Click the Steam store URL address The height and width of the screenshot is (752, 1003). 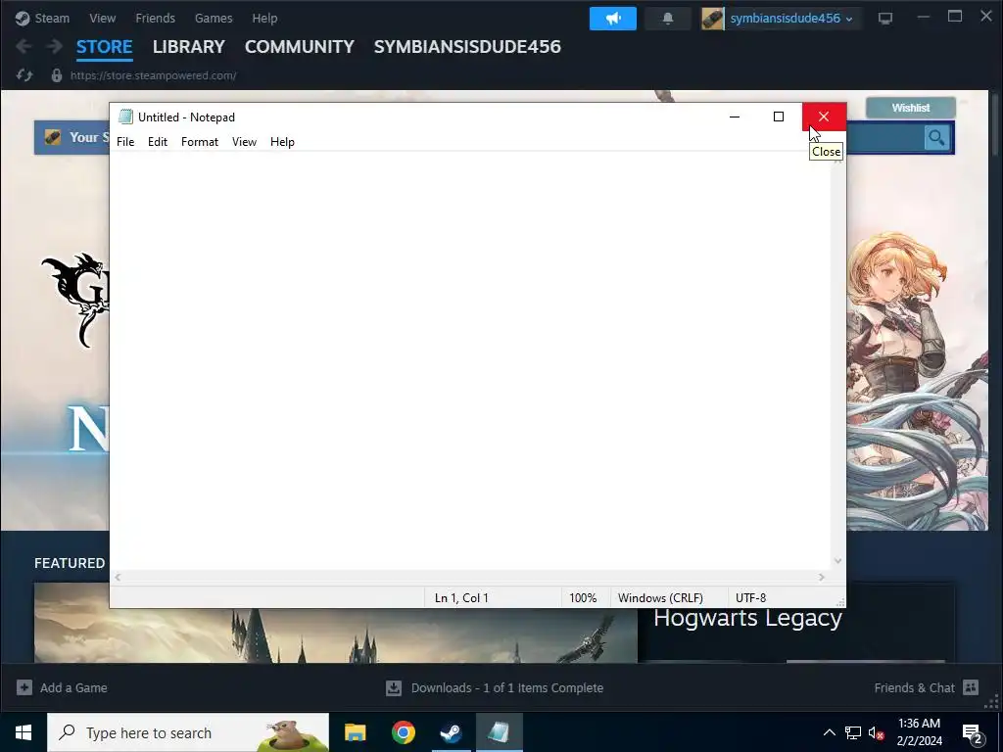tap(154, 75)
